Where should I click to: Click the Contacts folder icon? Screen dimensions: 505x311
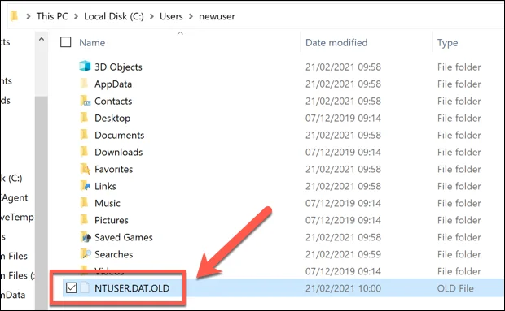point(85,101)
